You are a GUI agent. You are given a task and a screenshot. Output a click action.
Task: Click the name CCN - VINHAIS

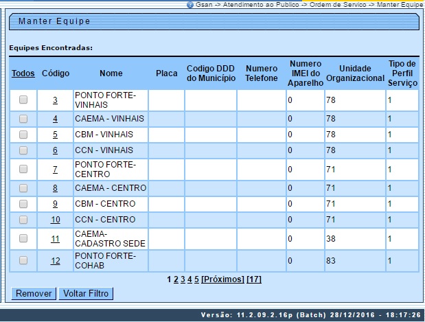tap(104, 150)
